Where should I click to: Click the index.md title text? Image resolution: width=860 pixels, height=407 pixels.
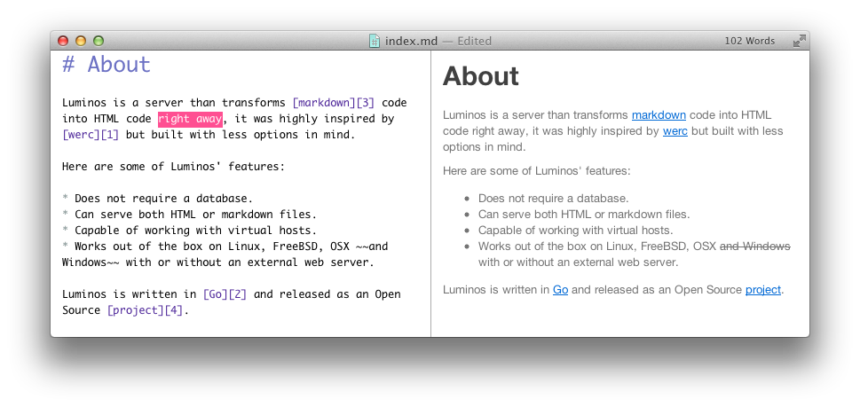411,41
